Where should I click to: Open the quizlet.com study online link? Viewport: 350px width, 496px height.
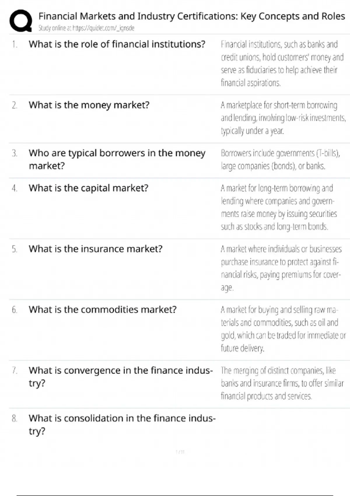tap(86, 28)
